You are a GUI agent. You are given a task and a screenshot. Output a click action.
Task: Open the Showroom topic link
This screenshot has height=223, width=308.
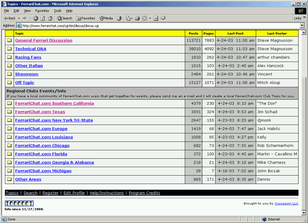pyautogui.click(x=27, y=74)
